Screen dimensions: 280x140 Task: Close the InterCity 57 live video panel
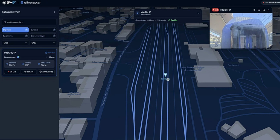tap(269, 10)
